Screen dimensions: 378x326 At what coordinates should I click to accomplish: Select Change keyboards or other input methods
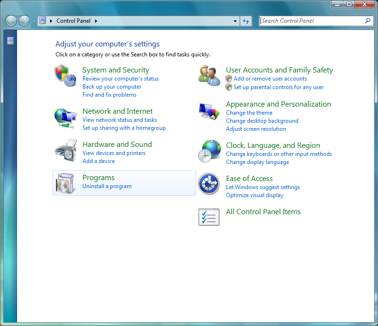click(x=279, y=154)
